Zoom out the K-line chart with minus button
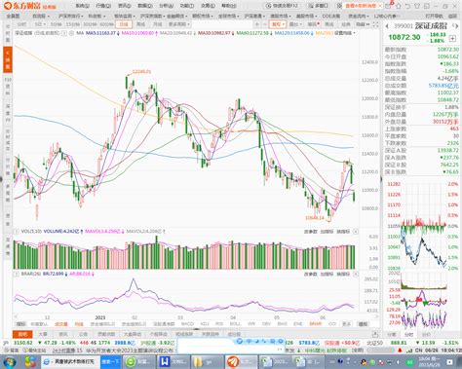 (265, 24)
